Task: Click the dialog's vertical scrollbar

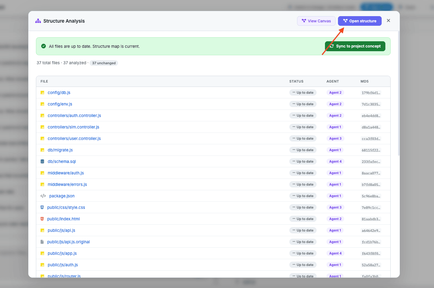Action: point(399,93)
